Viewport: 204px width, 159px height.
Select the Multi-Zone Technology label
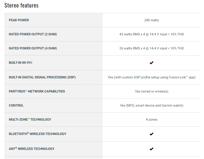pyautogui.click(x=30, y=120)
